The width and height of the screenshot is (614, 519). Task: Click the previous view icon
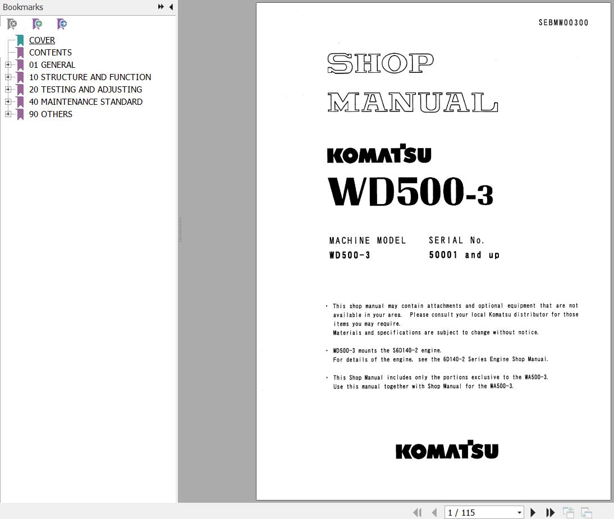tap(568, 512)
